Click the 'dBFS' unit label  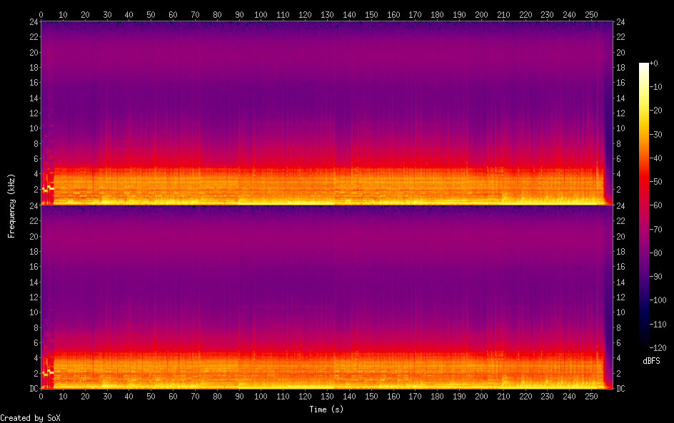coord(651,361)
